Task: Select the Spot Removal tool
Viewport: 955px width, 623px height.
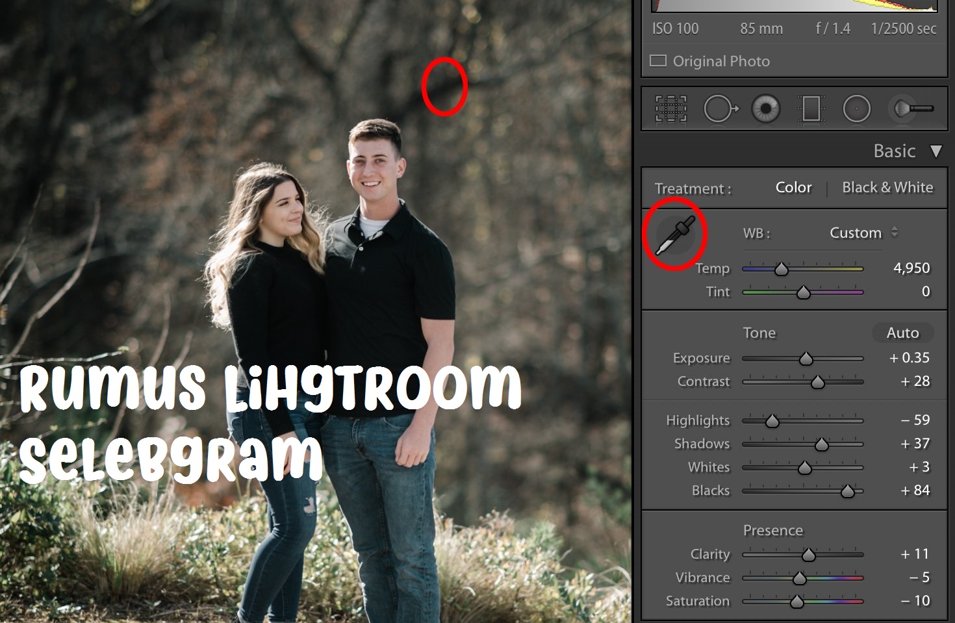Action: (x=720, y=108)
